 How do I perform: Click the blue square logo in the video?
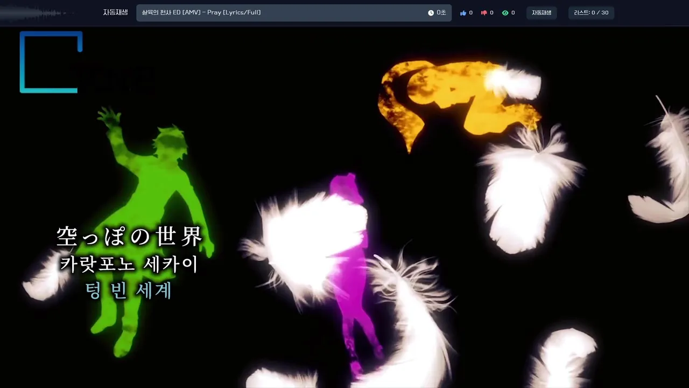tap(51, 62)
